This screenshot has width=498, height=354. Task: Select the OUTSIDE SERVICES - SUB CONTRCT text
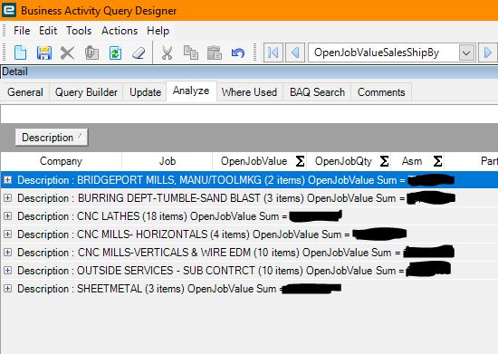[x=211, y=271]
